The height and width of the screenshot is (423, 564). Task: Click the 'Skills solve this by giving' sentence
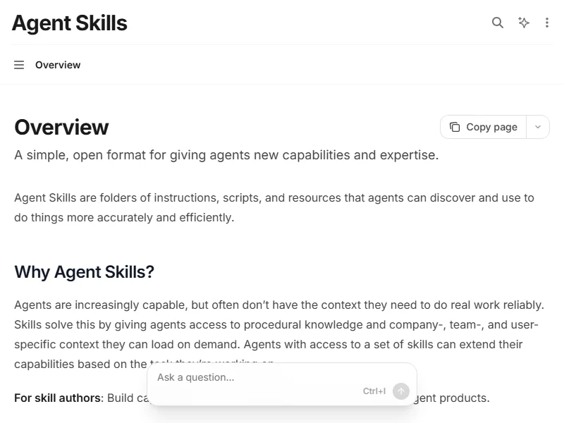coord(141,325)
